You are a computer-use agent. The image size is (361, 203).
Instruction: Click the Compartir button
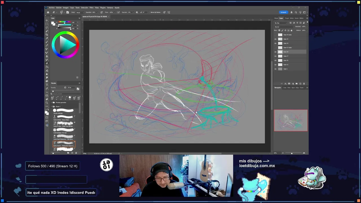tap(283, 12)
